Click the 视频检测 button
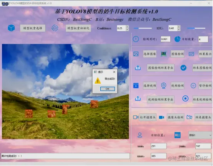Screen dimensions: 213x166 coord(177,86)
